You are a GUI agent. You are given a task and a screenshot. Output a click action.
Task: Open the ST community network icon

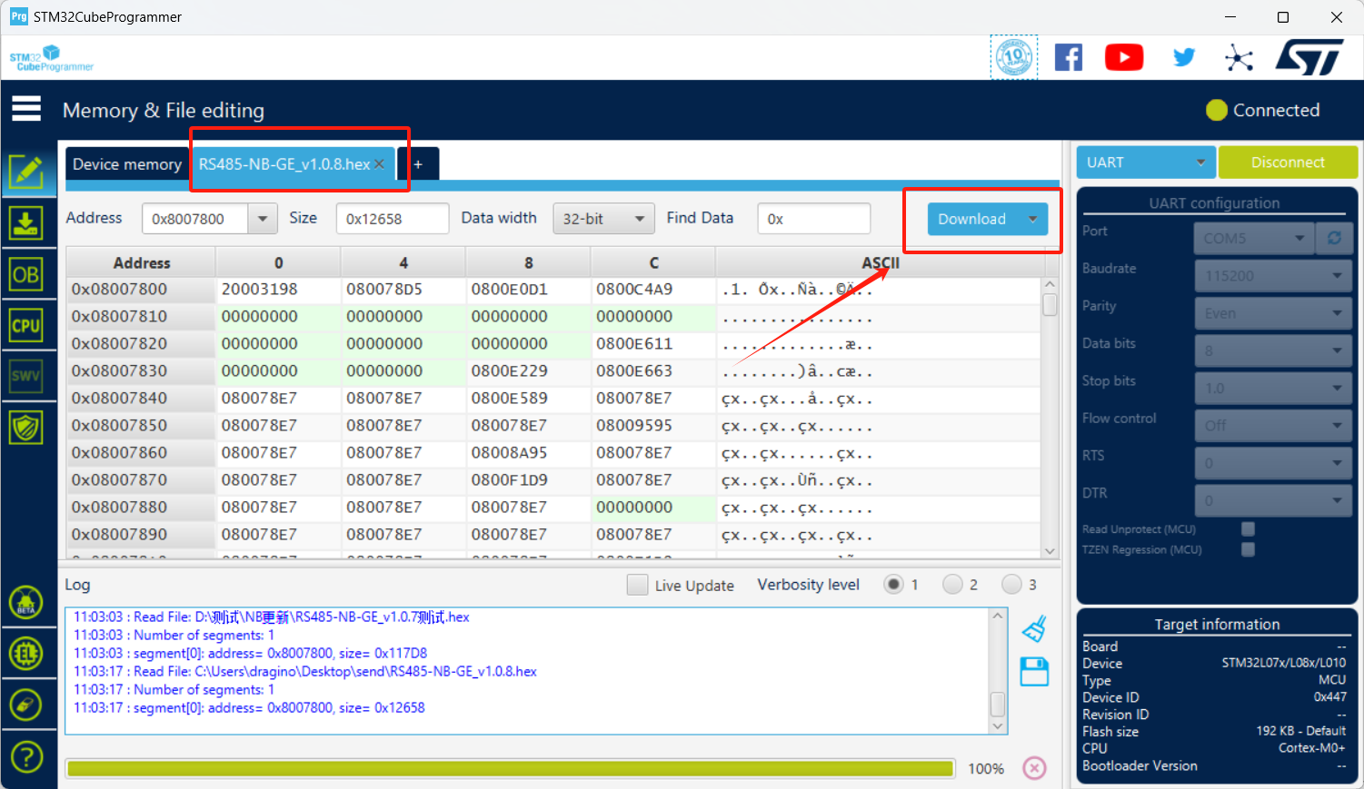(1239, 58)
